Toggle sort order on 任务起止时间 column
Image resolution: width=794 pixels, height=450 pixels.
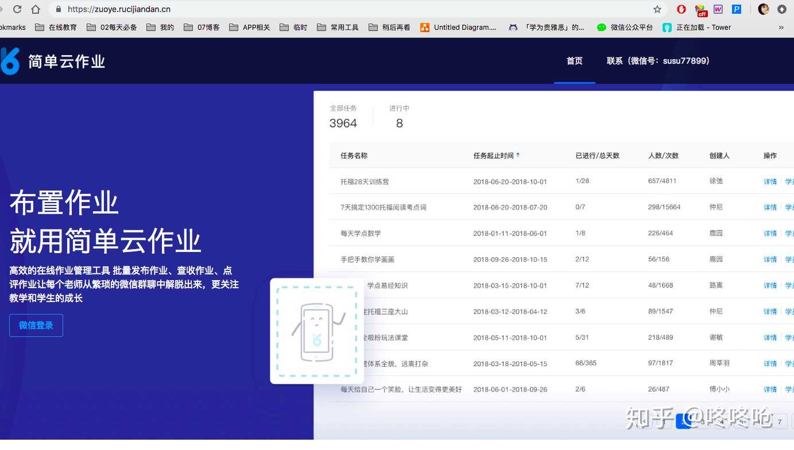(x=517, y=155)
